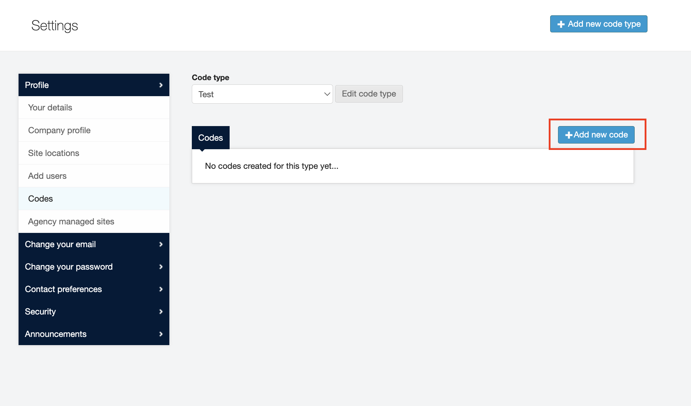
Task: Click plus icon on Add new code type
Action: click(561, 24)
